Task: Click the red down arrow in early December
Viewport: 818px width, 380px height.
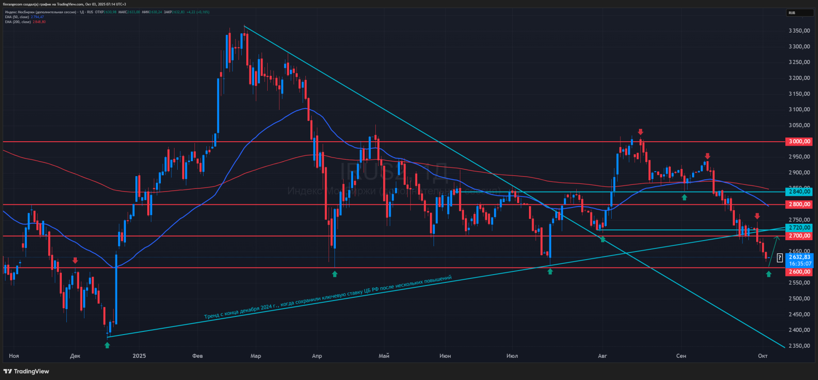Action: (75, 261)
